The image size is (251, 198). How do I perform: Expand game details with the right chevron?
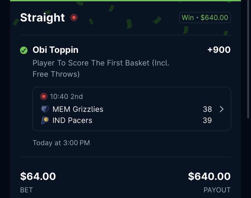click(x=222, y=109)
